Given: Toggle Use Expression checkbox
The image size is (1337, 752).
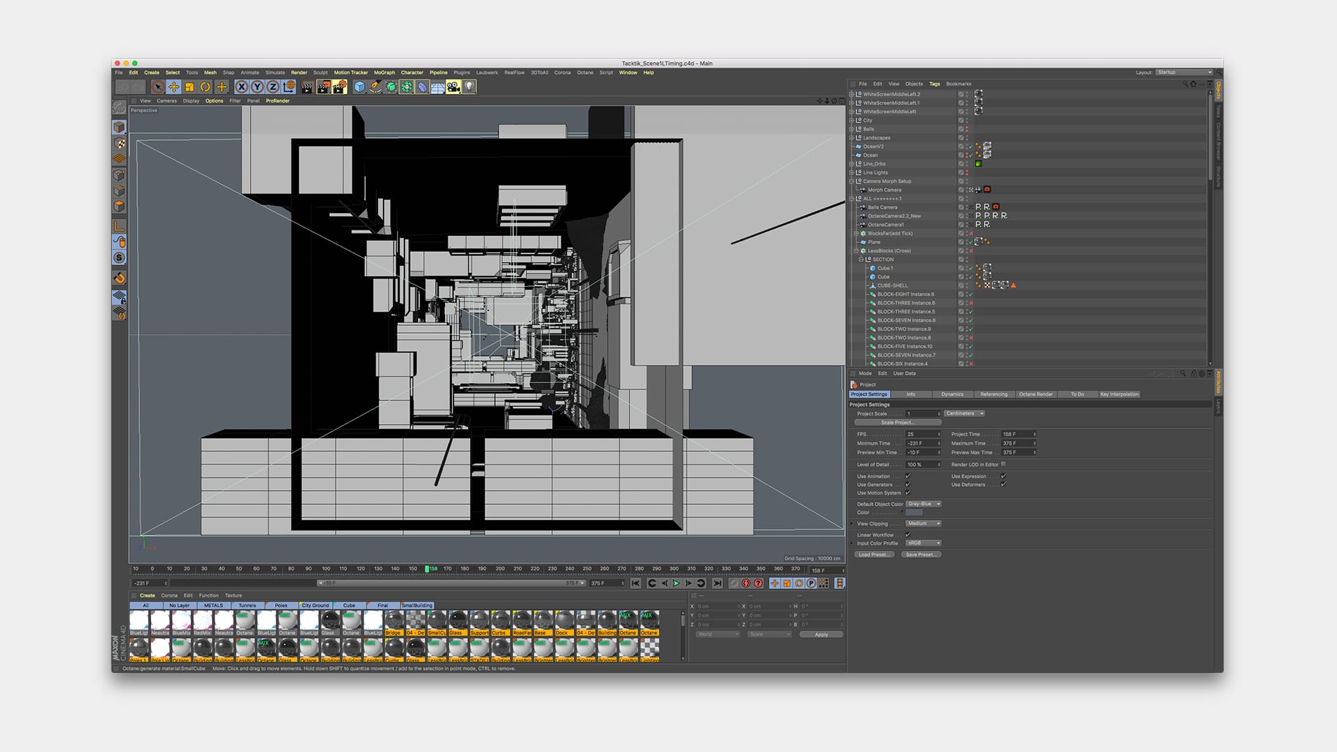Looking at the screenshot, I should (1003, 476).
